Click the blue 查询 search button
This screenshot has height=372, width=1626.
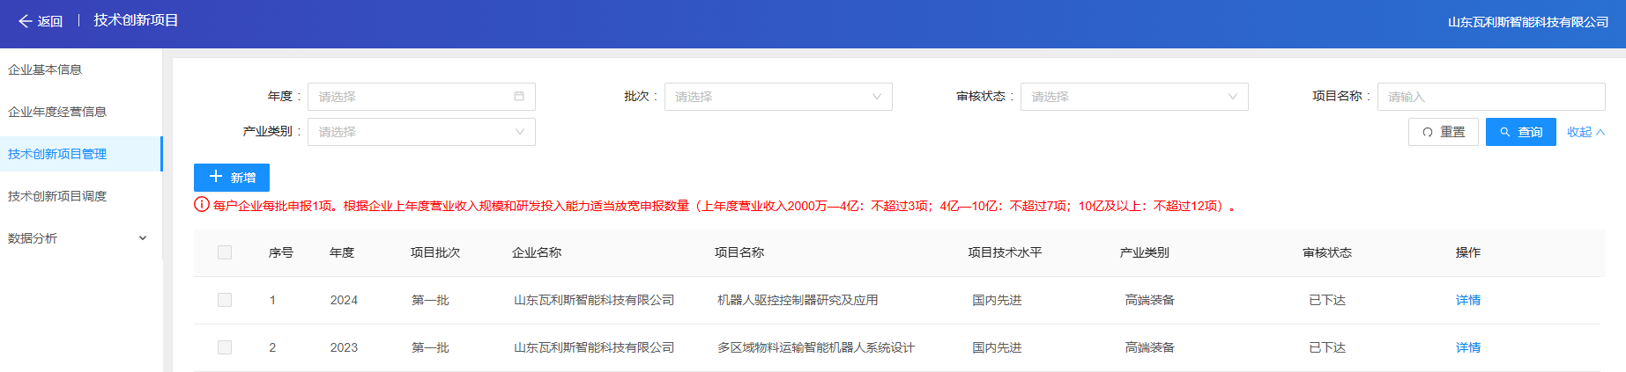pos(1520,132)
